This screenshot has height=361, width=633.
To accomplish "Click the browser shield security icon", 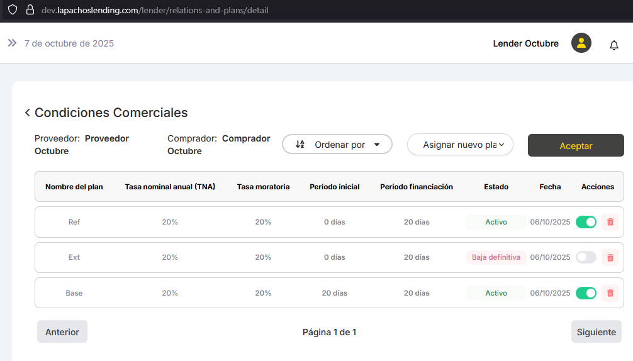I will click(12, 10).
